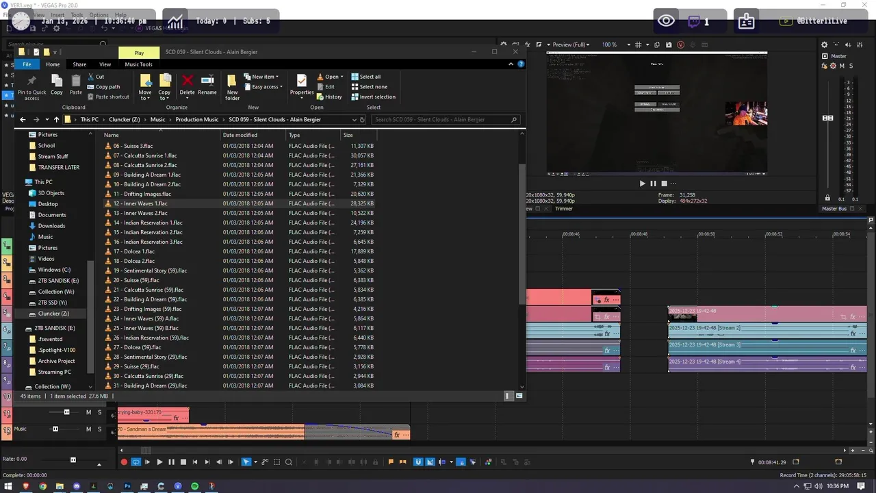Click the Move to icon

pyautogui.click(x=145, y=81)
